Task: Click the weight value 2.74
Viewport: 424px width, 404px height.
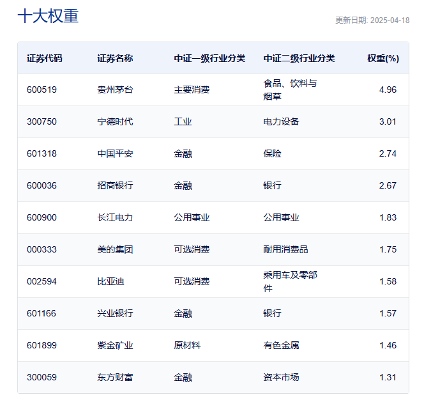Action: (388, 153)
